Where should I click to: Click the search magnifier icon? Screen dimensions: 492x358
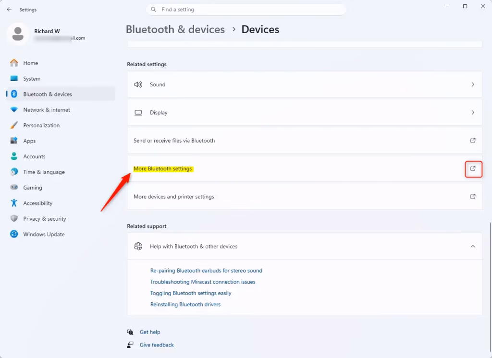click(x=153, y=10)
